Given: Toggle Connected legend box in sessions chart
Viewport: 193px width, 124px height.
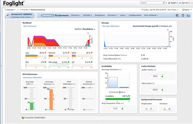Looking at the screenshot, I should pyautogui.click(x=110, y=92).
